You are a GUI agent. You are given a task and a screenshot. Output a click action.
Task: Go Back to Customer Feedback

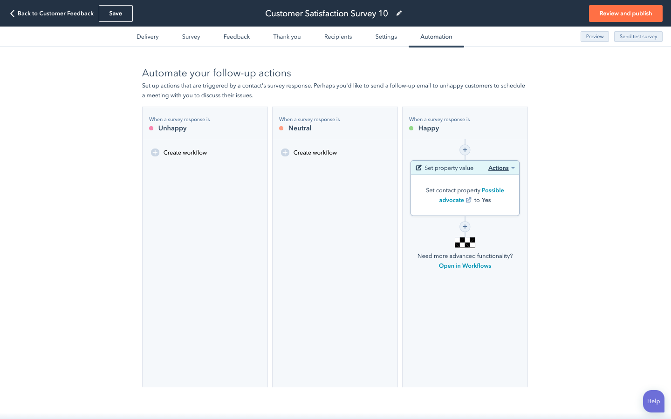[x=52, y=14]
